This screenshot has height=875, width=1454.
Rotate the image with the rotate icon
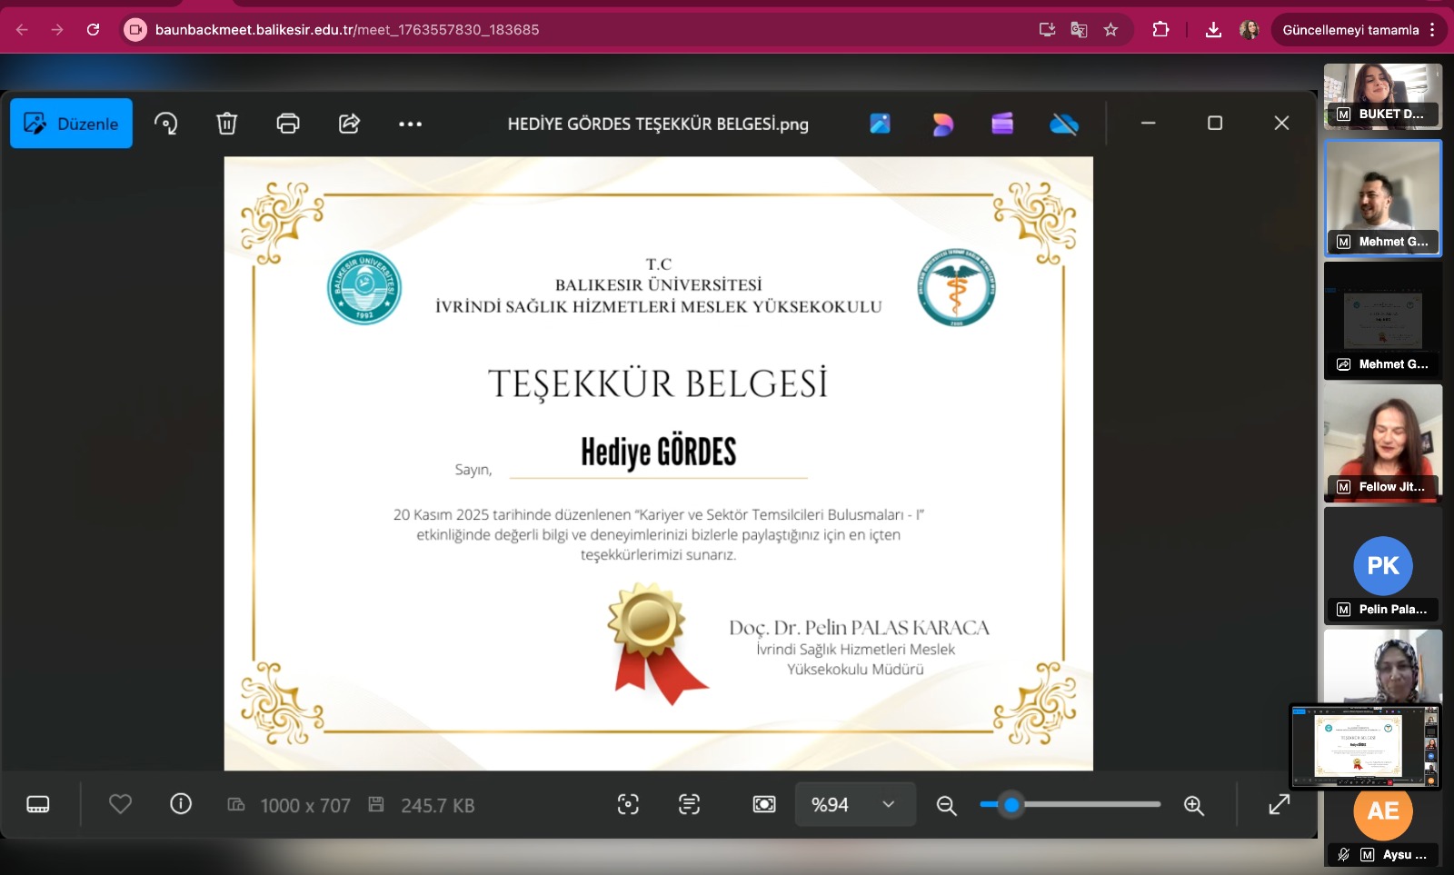click(x=165, y=124)
